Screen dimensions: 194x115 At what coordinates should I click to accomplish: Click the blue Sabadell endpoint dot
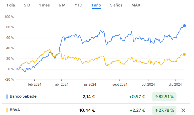coord(184,26)
